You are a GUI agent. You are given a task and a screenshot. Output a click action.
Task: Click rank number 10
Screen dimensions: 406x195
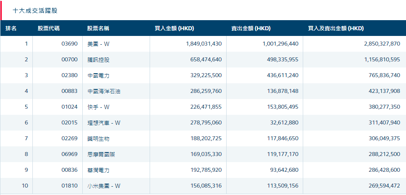coord(25,186)
